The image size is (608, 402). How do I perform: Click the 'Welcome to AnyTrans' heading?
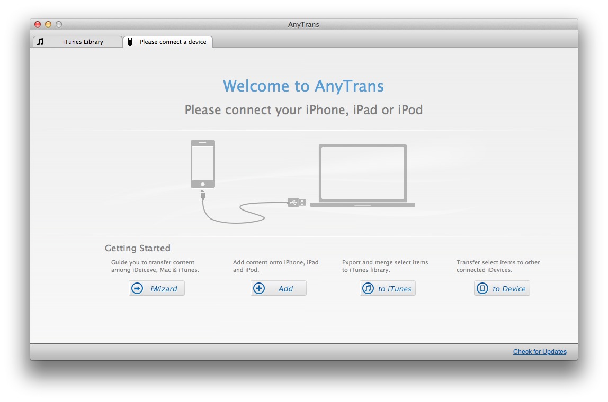(303, 86)
